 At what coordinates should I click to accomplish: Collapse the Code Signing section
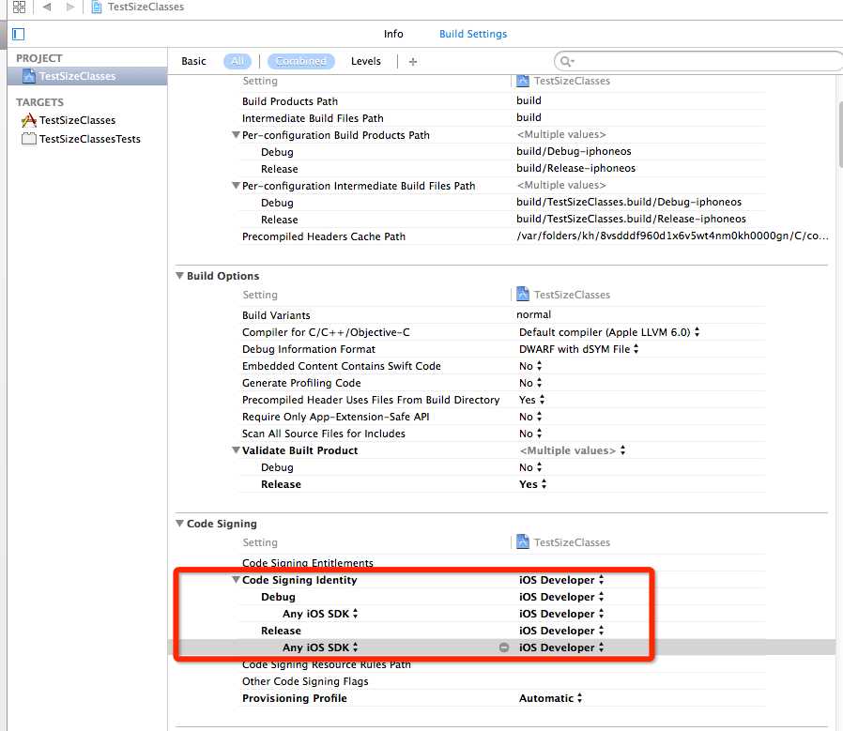pyautogui.click(x=179, y=524)
